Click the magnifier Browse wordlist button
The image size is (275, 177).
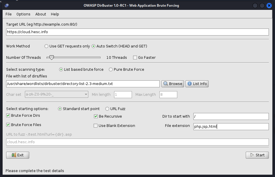tap(173, 84)
